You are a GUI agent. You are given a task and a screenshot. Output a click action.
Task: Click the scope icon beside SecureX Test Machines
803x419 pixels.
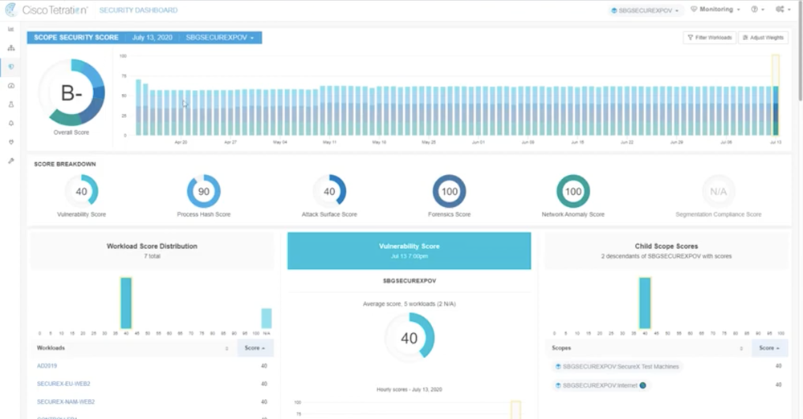(x=558, y=367)
